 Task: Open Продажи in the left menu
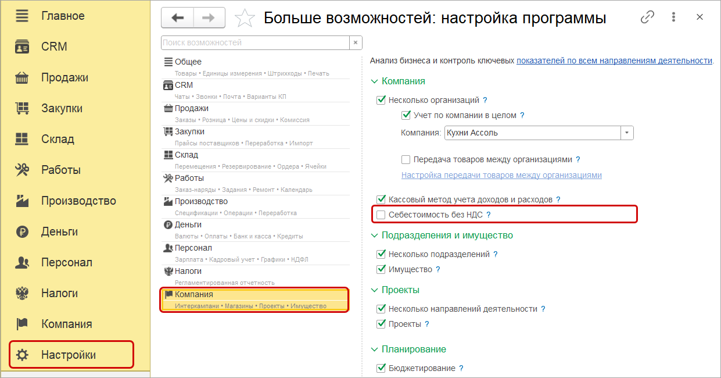(64, 77)
